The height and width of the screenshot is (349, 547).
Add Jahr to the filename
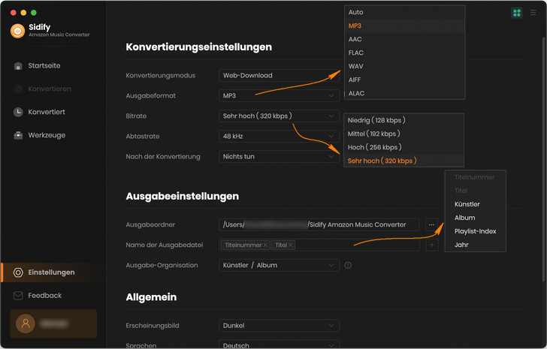475,245
